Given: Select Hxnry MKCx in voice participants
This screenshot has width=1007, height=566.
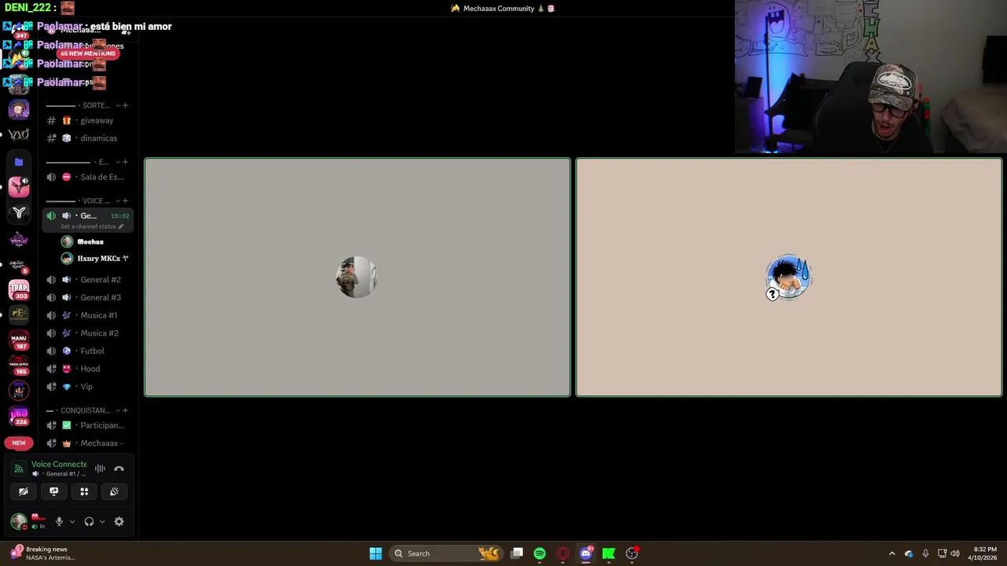Looking at the screenshot, I should [x=95, y=258].
